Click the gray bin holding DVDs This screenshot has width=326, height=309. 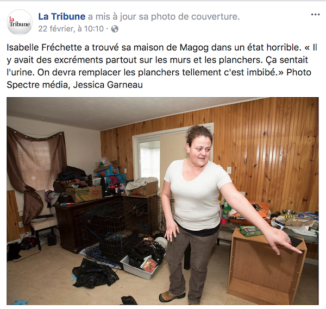click(x=142, y=265)
